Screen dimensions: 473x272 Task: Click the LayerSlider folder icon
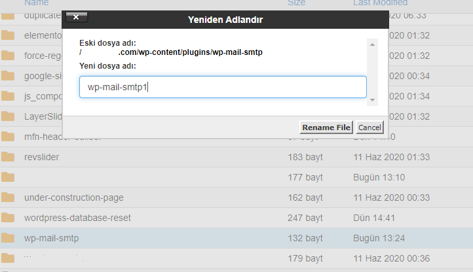click(8, 116)
